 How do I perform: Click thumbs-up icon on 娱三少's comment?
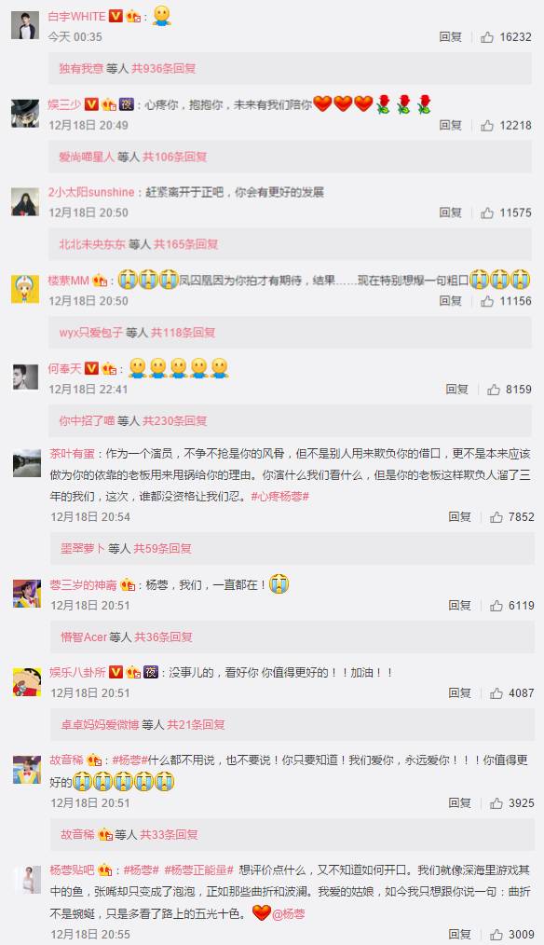[487, 126]
